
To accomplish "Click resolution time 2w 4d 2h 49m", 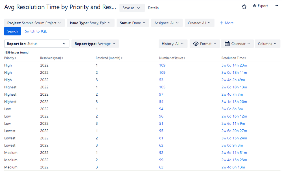I will coord(233,80).
